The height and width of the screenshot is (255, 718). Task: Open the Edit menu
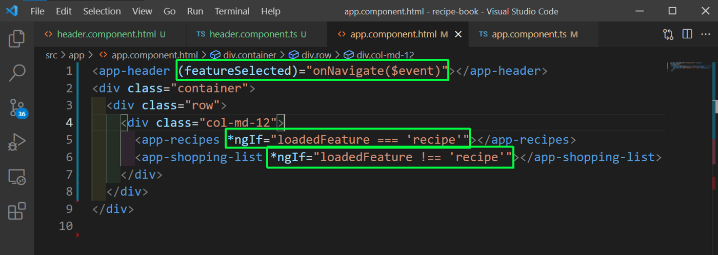click(64, 11)
